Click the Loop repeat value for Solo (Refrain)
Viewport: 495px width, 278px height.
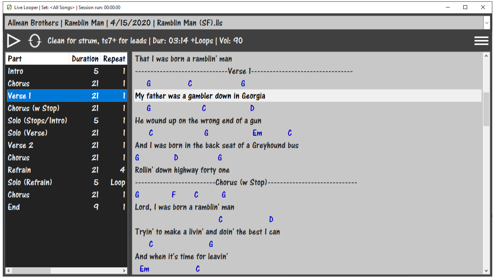pos(118,182)
